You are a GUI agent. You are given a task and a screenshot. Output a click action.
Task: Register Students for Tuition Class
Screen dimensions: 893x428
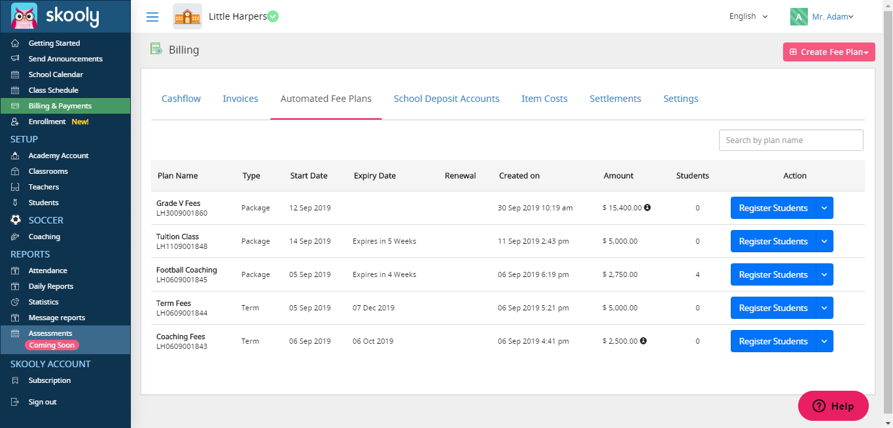pos(773,241)
